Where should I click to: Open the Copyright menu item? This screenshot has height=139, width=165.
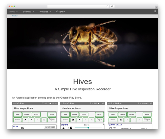click(61, 12)
